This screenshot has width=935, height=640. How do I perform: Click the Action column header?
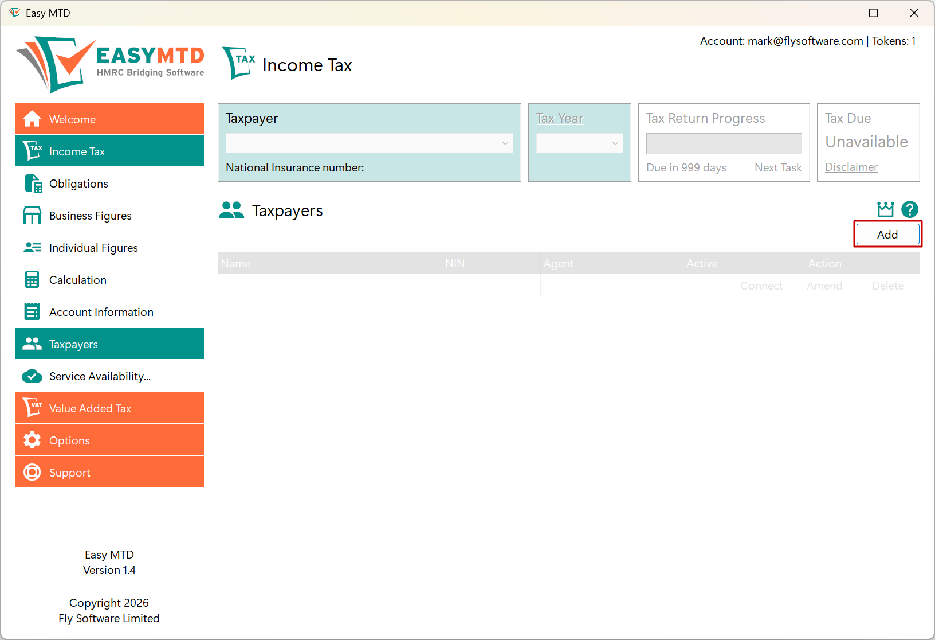[825, 263]
